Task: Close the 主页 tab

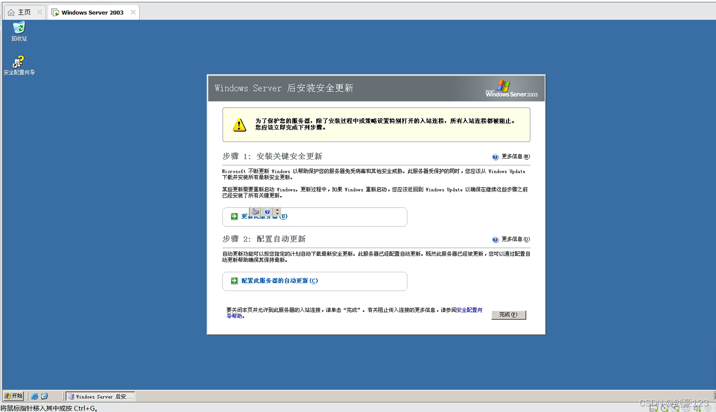Action: [x=40, y=12]
